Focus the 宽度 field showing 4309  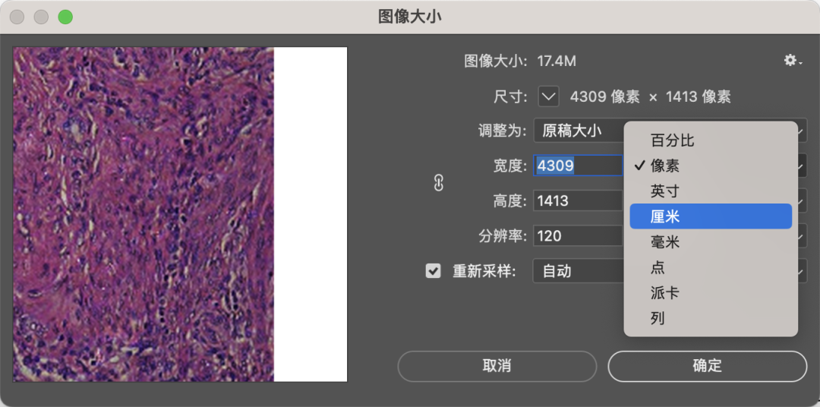coord(578,166)
